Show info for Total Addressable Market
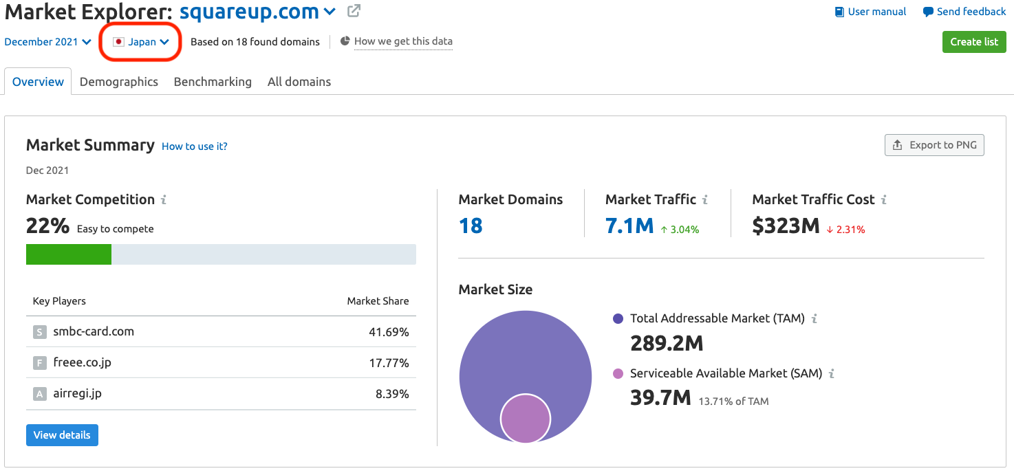1014x473 pixels. [x=815, y=319]
